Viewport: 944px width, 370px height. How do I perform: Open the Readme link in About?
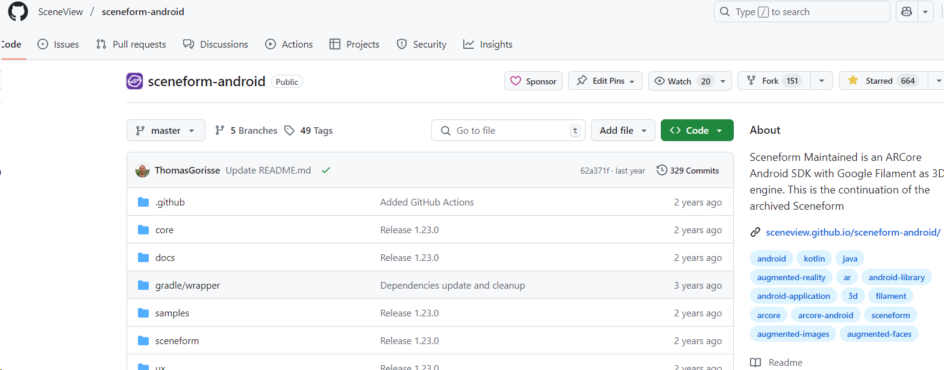(x=777, y=363)
